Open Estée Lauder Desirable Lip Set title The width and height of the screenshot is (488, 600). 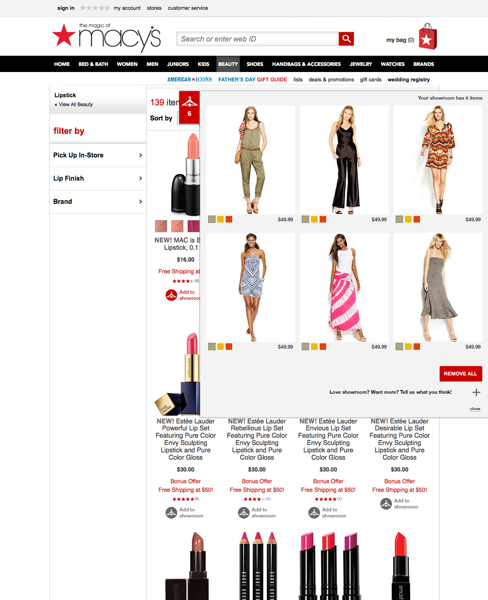pyautogui.click(x=399, y=439)
